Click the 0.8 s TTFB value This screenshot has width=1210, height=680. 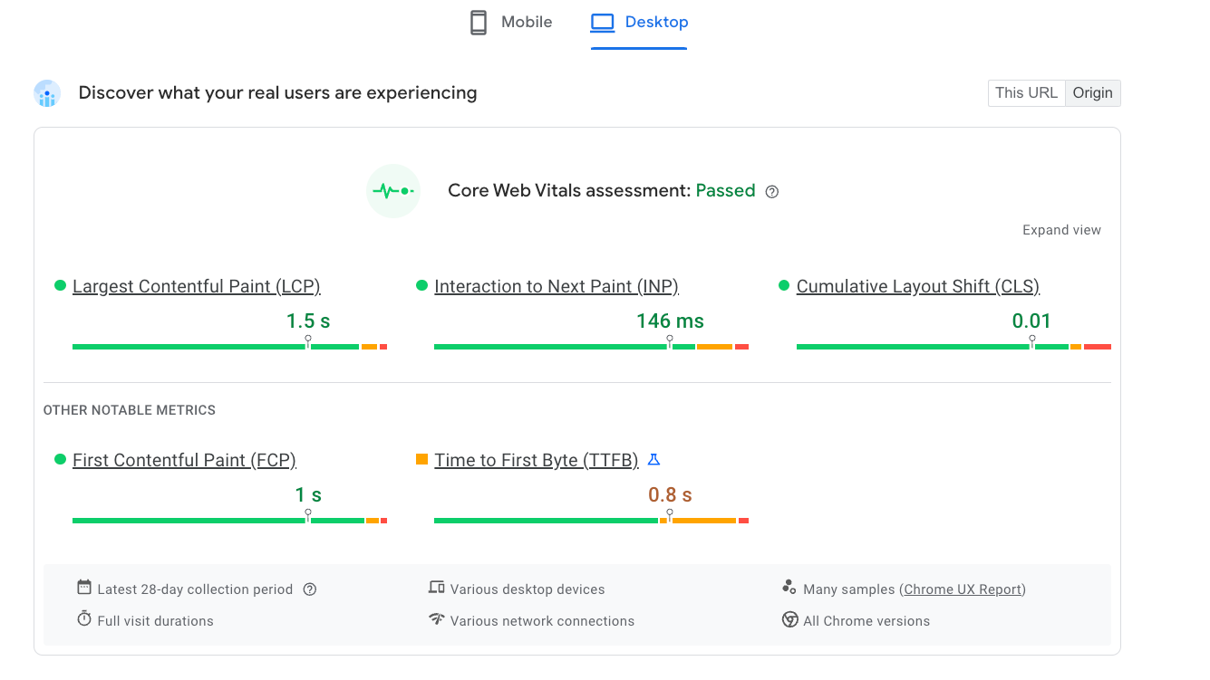670,494
